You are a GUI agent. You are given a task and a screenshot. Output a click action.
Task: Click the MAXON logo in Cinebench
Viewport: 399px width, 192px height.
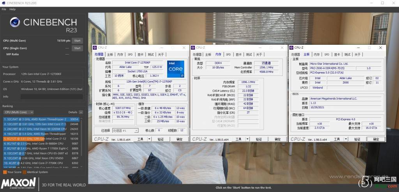[18, 183]
